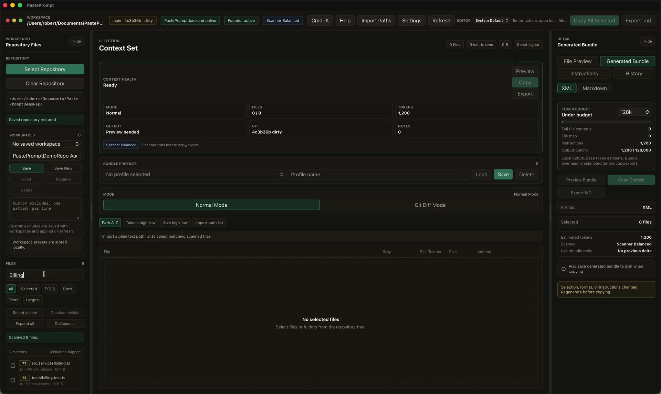
Task: Click Export in Context Health card
Action: [525, 94]
